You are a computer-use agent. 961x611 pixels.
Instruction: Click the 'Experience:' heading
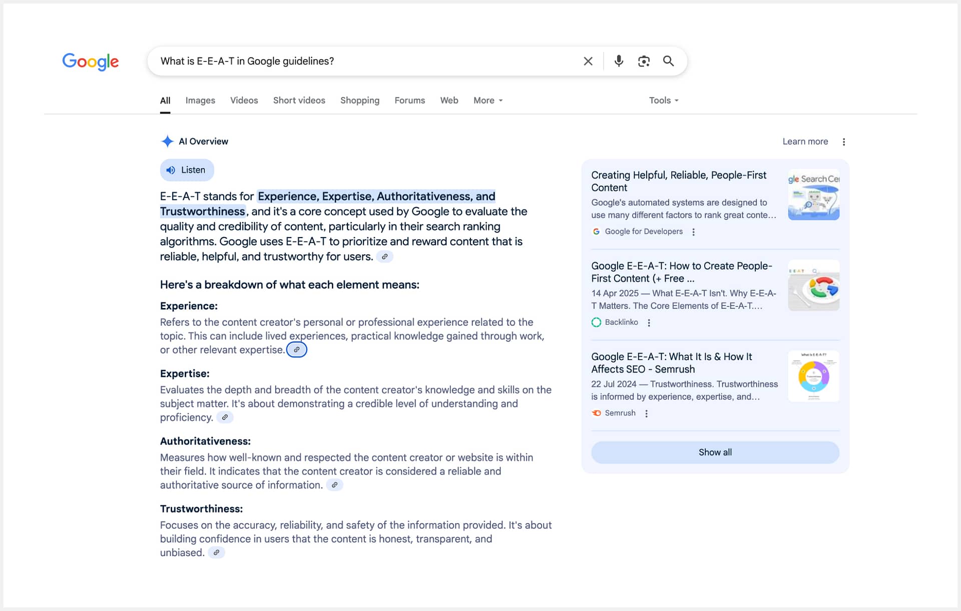coord(189,306)
